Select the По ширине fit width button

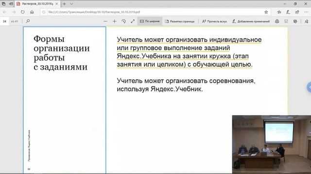tap(150, 21)
